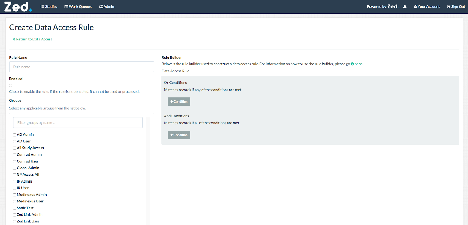Image resolution: width=468 pixels, height=225 pixels.
Task: Add a condition under Or Conditions
Action: coord(179,102)
